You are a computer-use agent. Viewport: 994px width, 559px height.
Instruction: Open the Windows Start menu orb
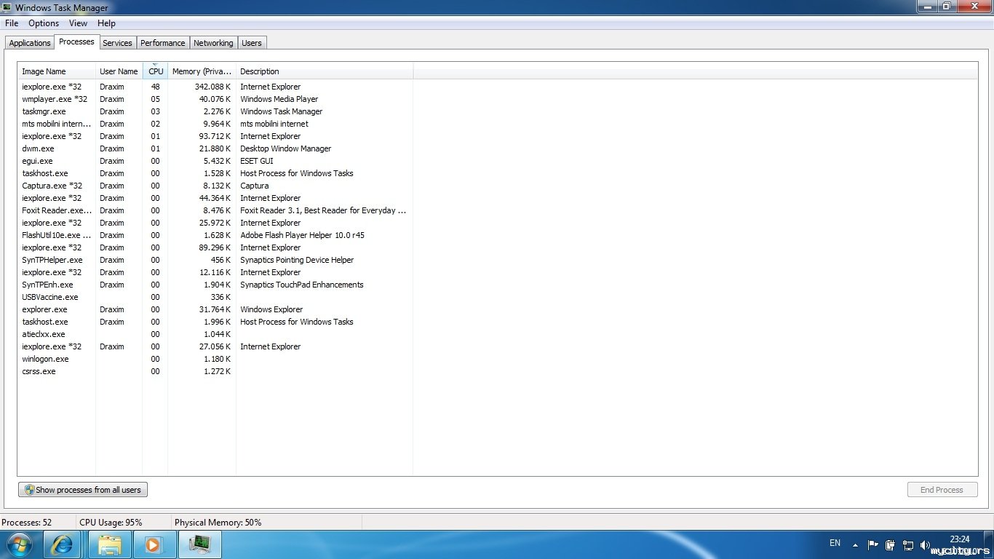coord(20,544)
